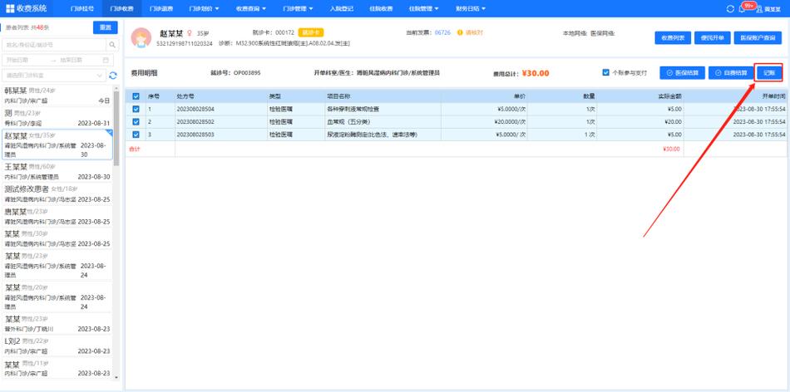This screenshot has height=392, width=790.
Task: Open the calendar icon in date range field
Action: [106, 60]
